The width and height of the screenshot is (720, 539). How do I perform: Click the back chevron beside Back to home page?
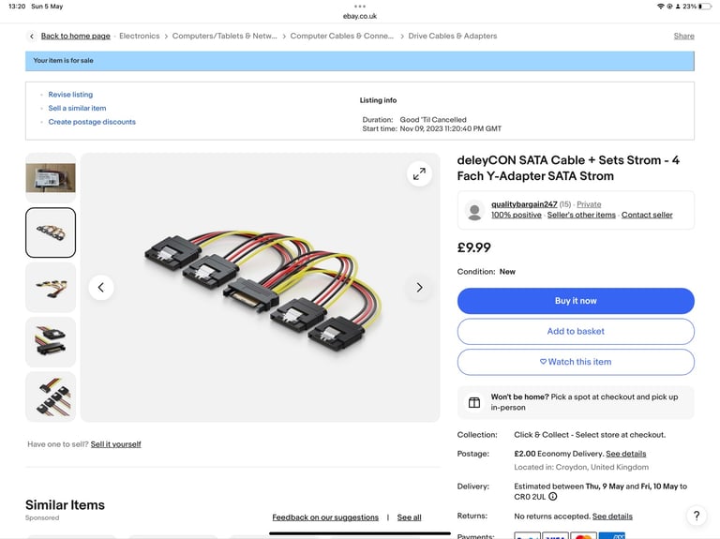(x=32, y=36)
